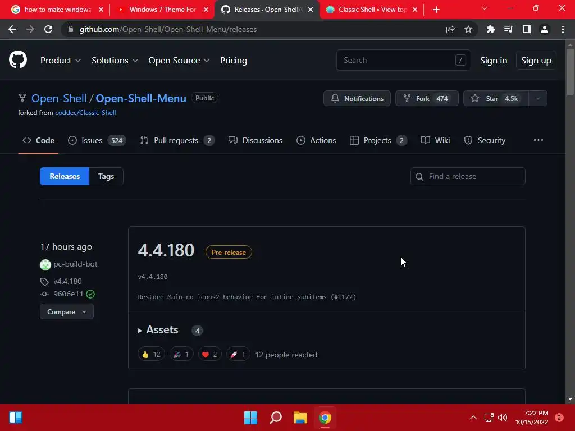This screenshot has height=431, width=575.
Task: Open the Compare dropdown
Action: [x=67, y=312]
